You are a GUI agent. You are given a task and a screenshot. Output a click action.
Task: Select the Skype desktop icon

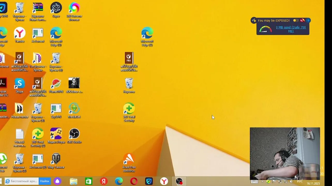point(20,85)
